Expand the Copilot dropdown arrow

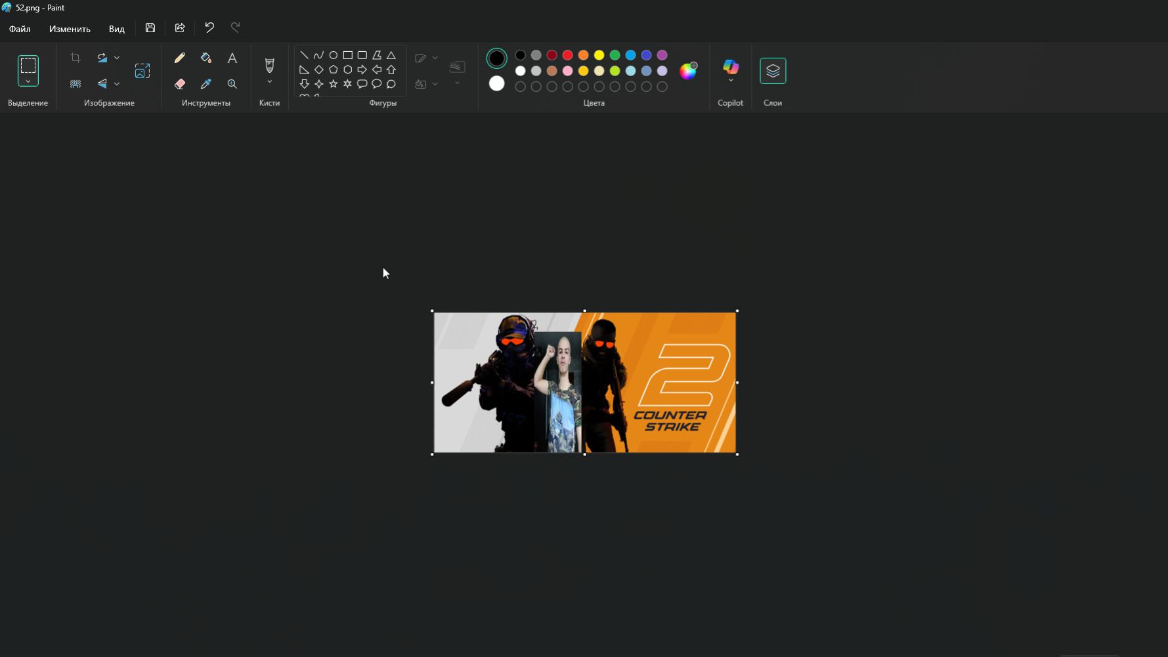(731, 81)
